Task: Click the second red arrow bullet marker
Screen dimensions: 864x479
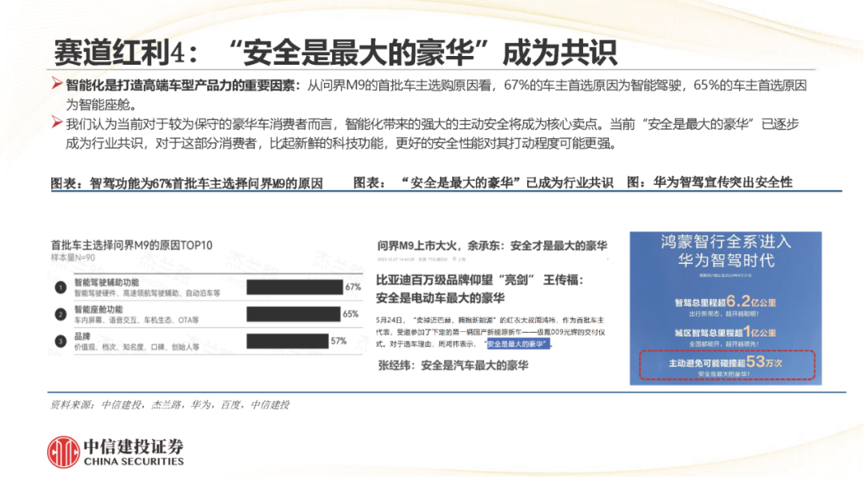Action: tap(56, 122)
